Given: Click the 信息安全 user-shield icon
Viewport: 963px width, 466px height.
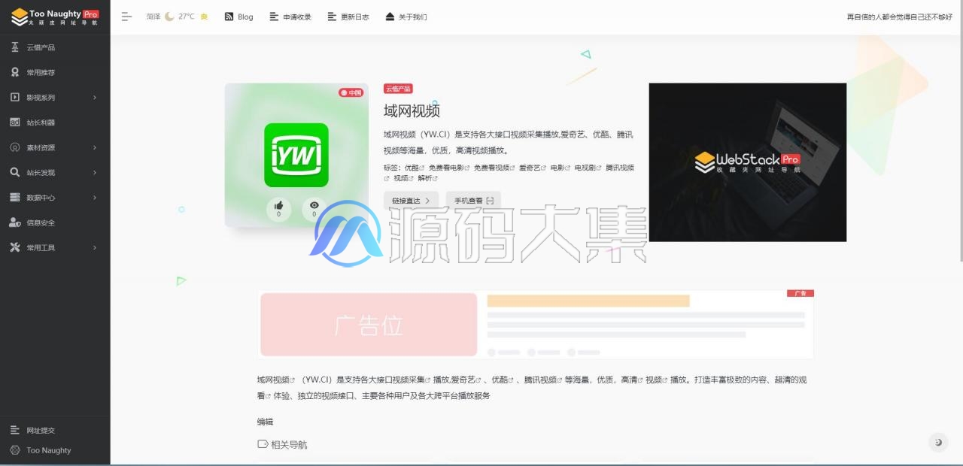Looking at the screenshot, I should point(15,222).
